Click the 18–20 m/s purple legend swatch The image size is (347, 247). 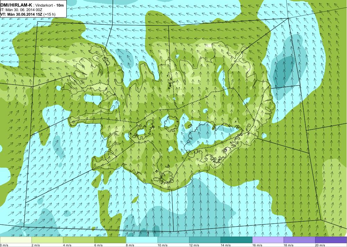[299, 240]
